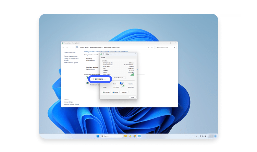The width and height of the screenshot is (257, 152).
Task: Click the battery icon in system tray
Action: pos(205,136)
